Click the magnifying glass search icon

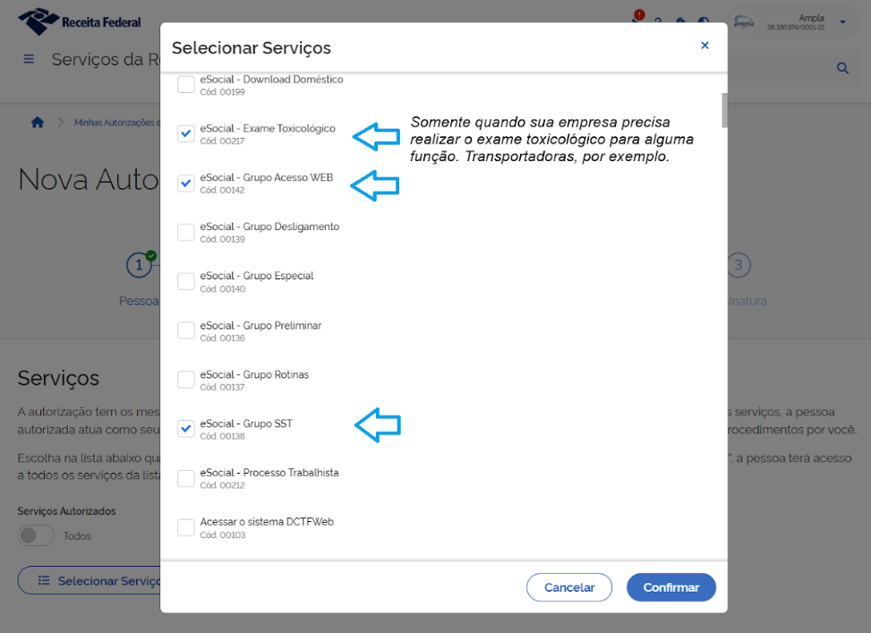(842, 68)
